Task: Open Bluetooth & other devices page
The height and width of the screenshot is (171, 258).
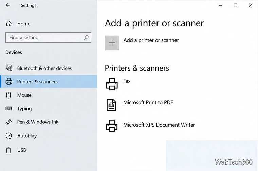Action: coord(49,68)
